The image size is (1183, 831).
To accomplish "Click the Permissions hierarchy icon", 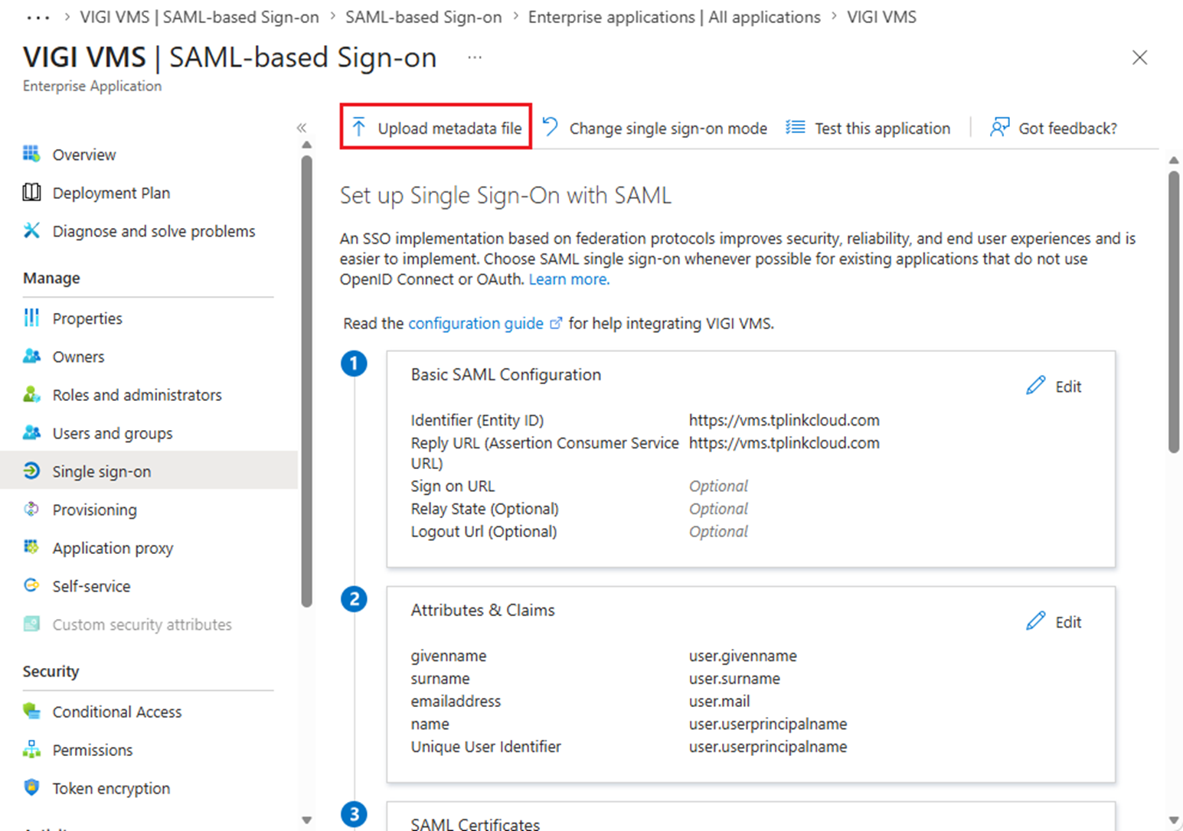I will (31, 749).
